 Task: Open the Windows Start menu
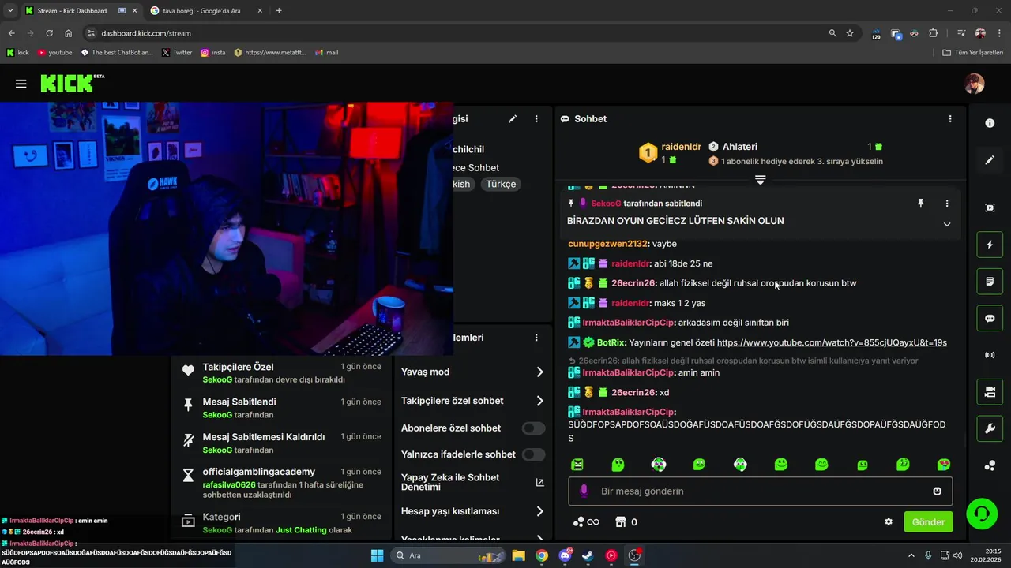pyautogui.click(x=377, y=555)
